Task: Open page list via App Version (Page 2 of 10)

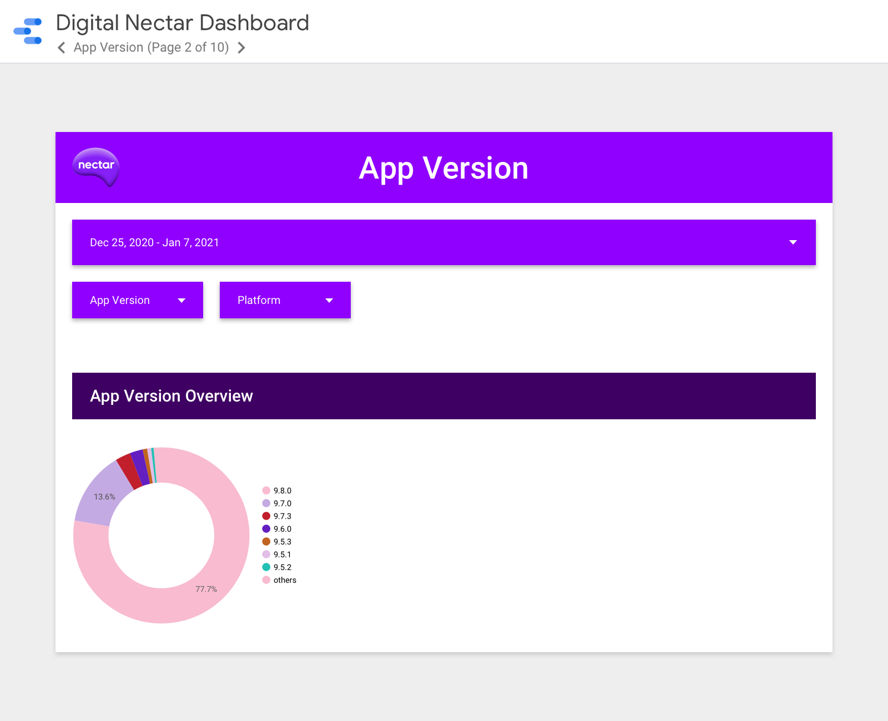Action: (x=151, y=48)
